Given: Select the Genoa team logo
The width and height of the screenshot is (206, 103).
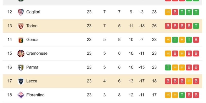Looking at the screenshot, I should 21,40.
